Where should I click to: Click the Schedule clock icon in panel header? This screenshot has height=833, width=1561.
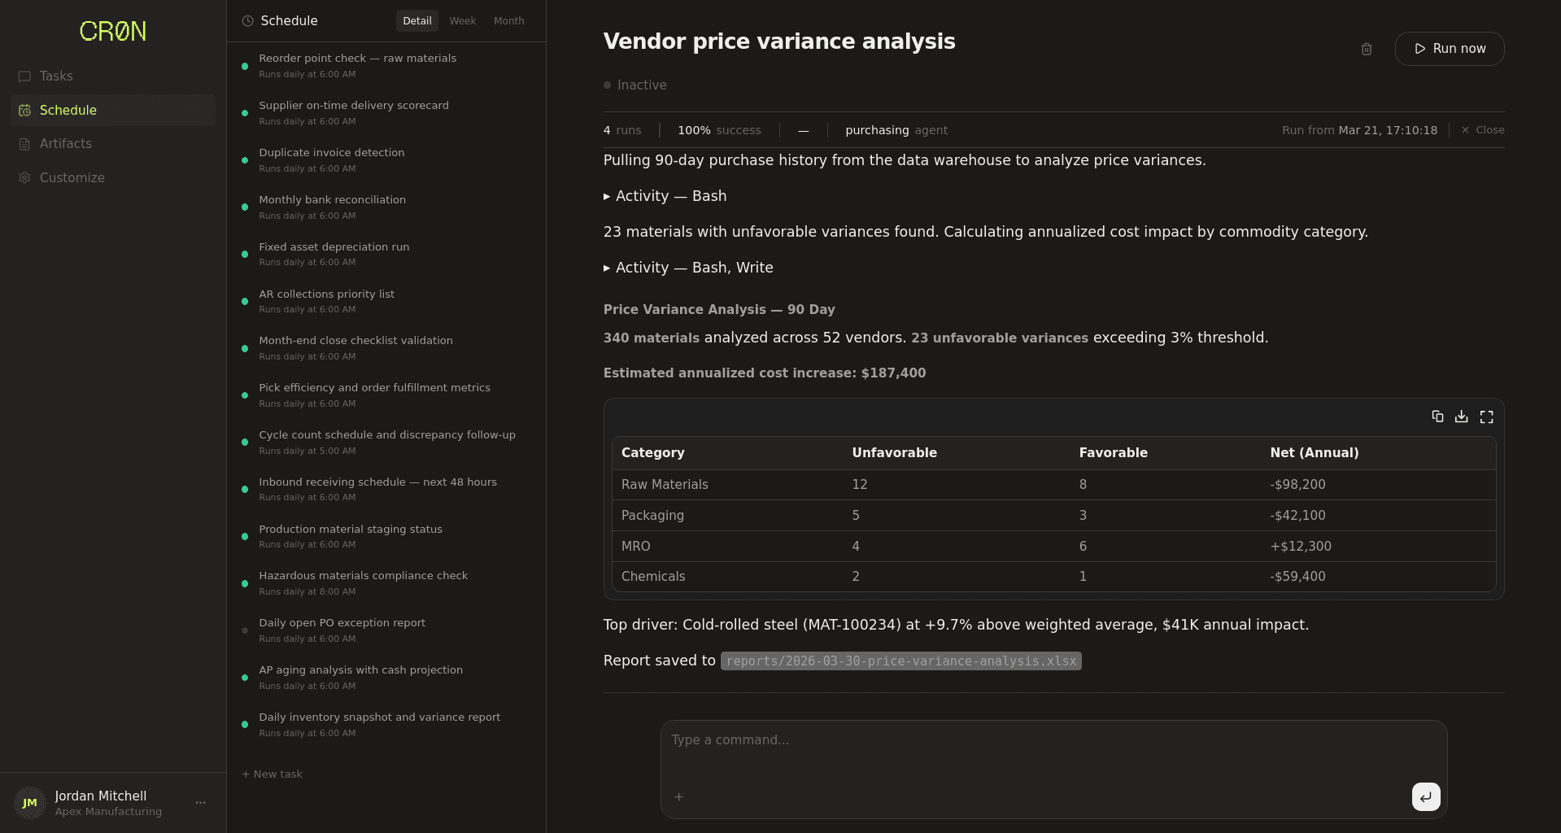pos(248,21)
